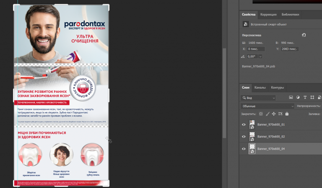This screenshot has width=322, height=188.
Task: Open the rotation angle dropdown arrow
Action: coord(260,56)
